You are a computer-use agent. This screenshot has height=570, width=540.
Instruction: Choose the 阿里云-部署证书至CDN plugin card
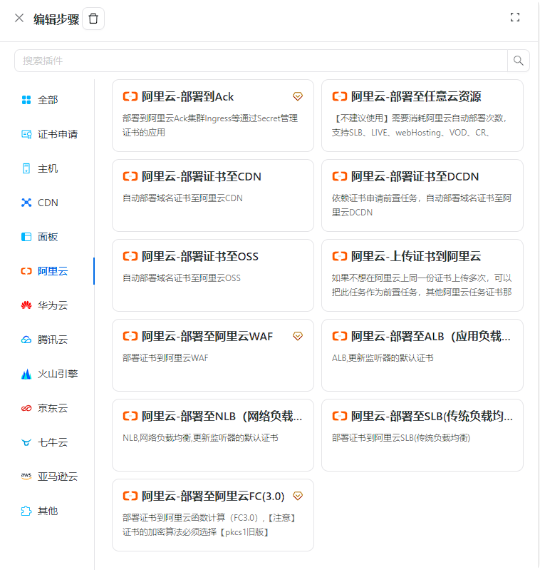click(x=213, y=195)
